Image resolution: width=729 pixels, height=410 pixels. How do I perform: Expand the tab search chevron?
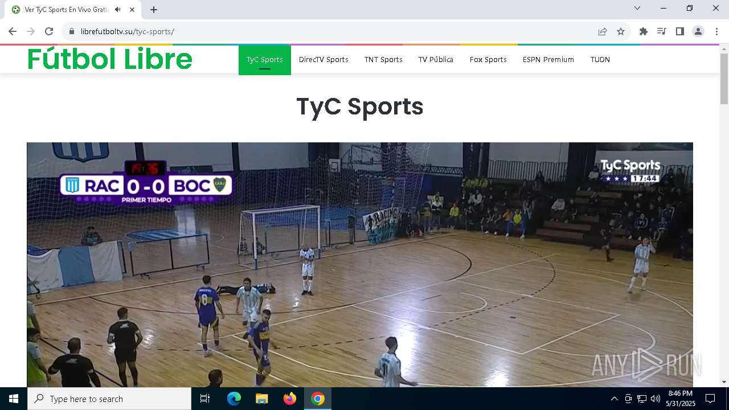click(x=637, y=8)
